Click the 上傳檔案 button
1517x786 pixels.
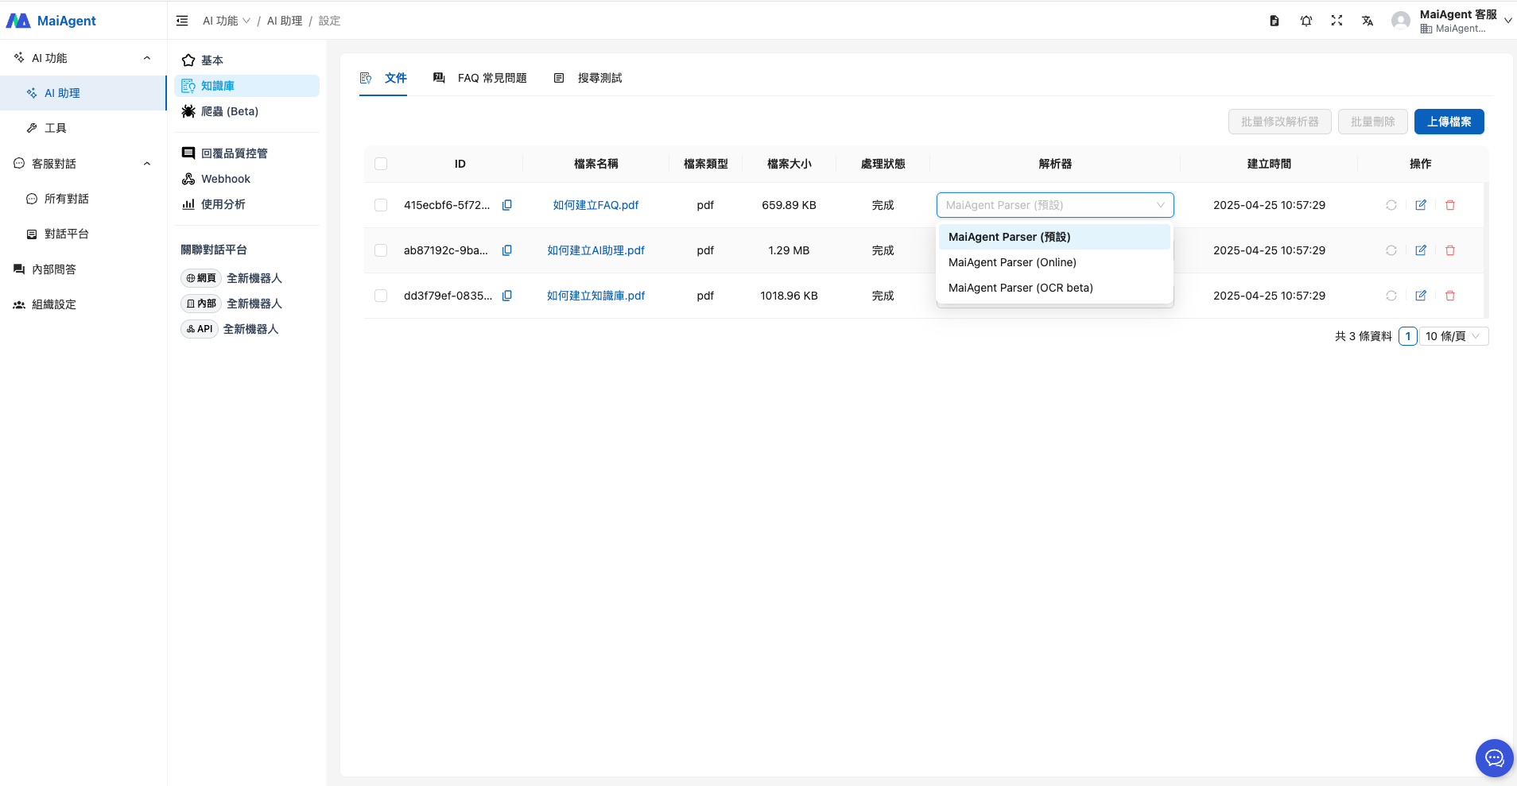click(x=1449, y=122)
